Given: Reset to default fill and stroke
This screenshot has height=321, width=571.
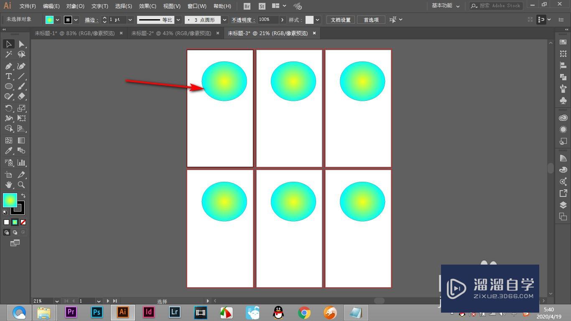Looking at the screenshot, I should click(x=5, y=212).
